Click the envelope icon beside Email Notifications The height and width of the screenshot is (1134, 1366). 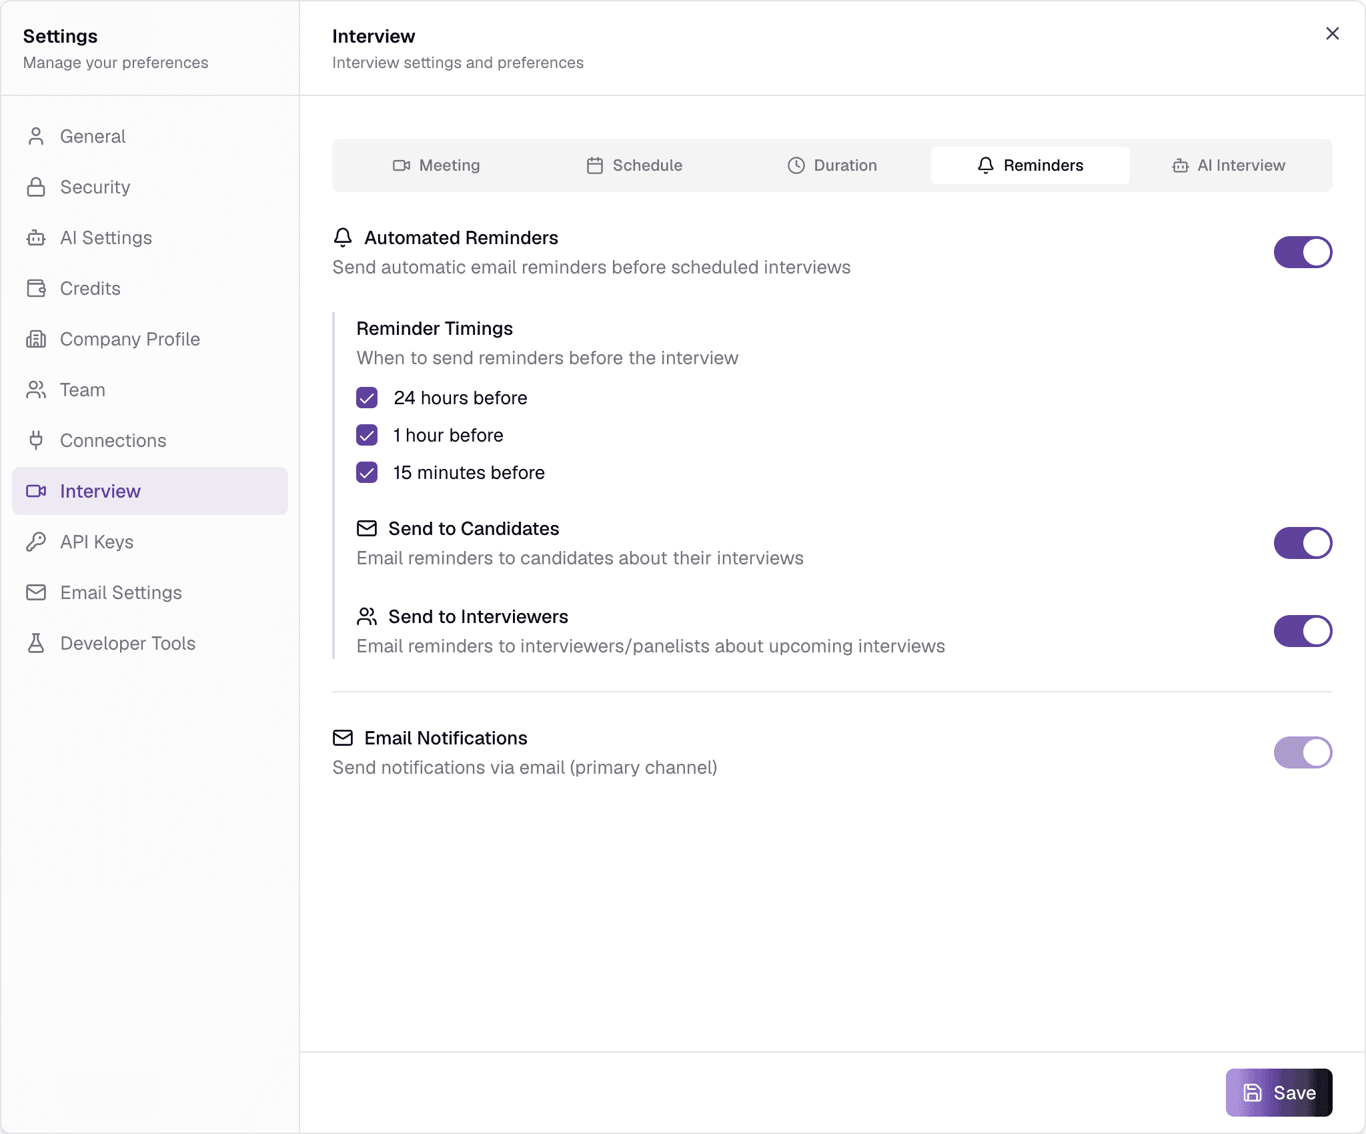(343, 738)
